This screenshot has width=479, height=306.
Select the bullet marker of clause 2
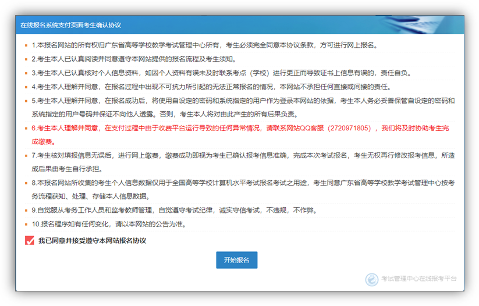pos(26,59)
